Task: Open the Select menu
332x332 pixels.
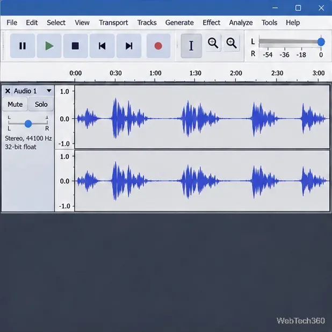Action: (56, 23)
